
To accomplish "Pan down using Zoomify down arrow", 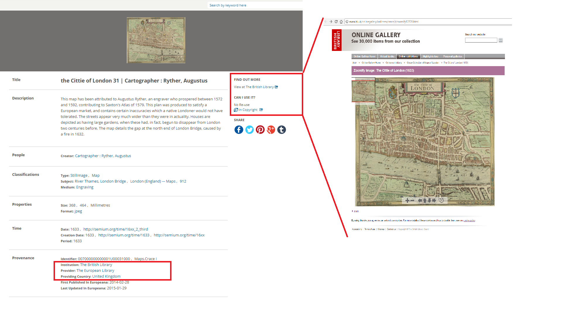I will [429, 200].
